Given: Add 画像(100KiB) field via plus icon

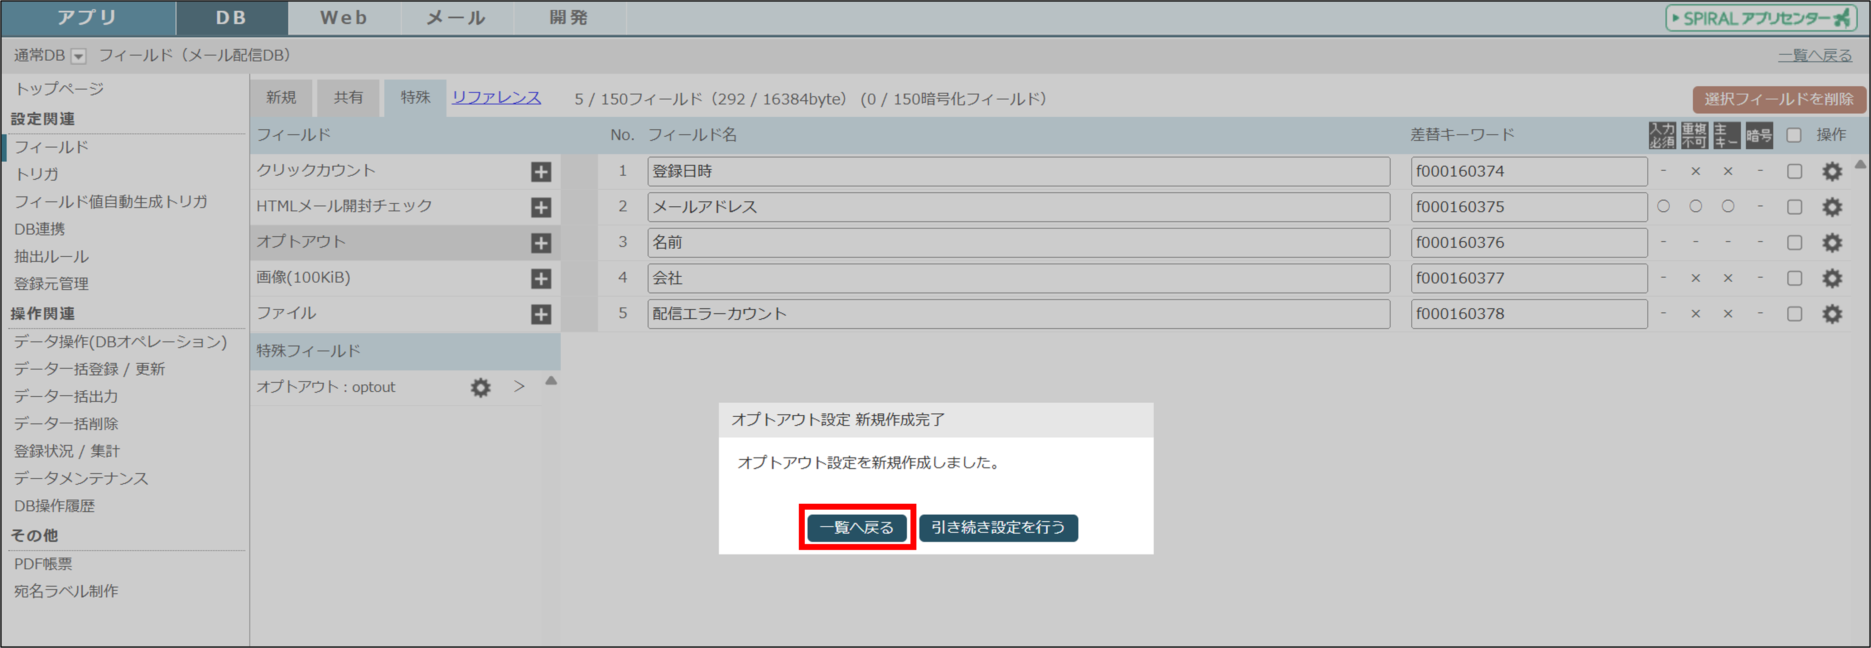Looking at the screenshot, I should tap(540, 278).
